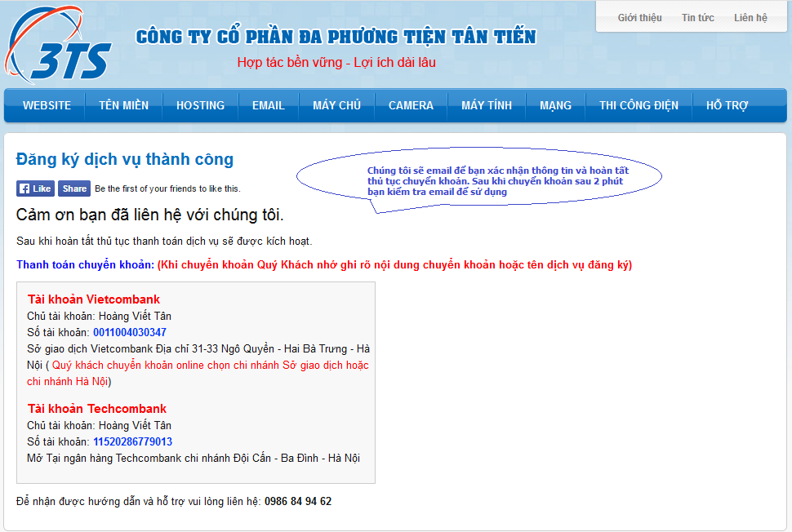Click the 3TS company logo
This screenshot has height=532, width=792.
[x=58, y=44]
